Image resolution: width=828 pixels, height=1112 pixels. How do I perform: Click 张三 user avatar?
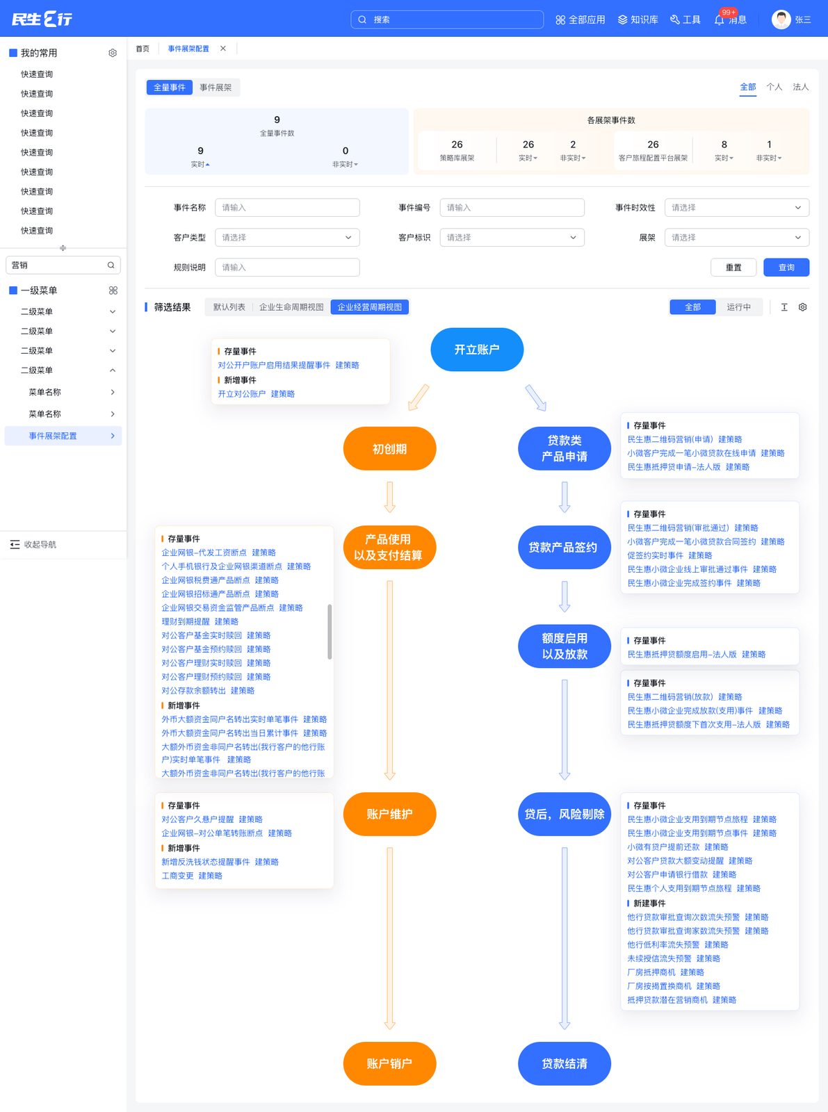tap(781, 19)
